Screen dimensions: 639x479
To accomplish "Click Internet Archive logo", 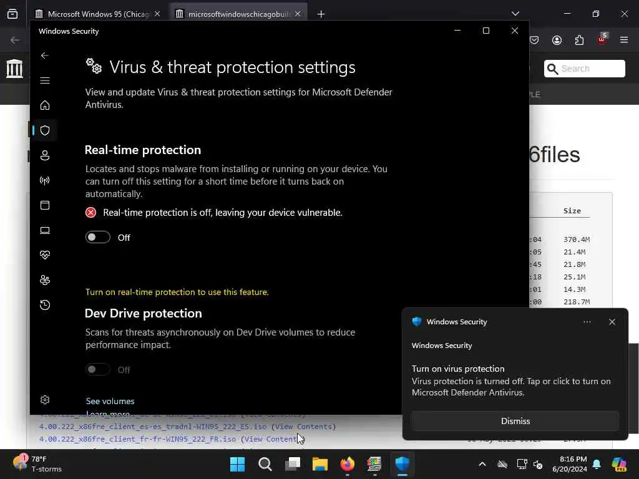I will pos(14,68).
